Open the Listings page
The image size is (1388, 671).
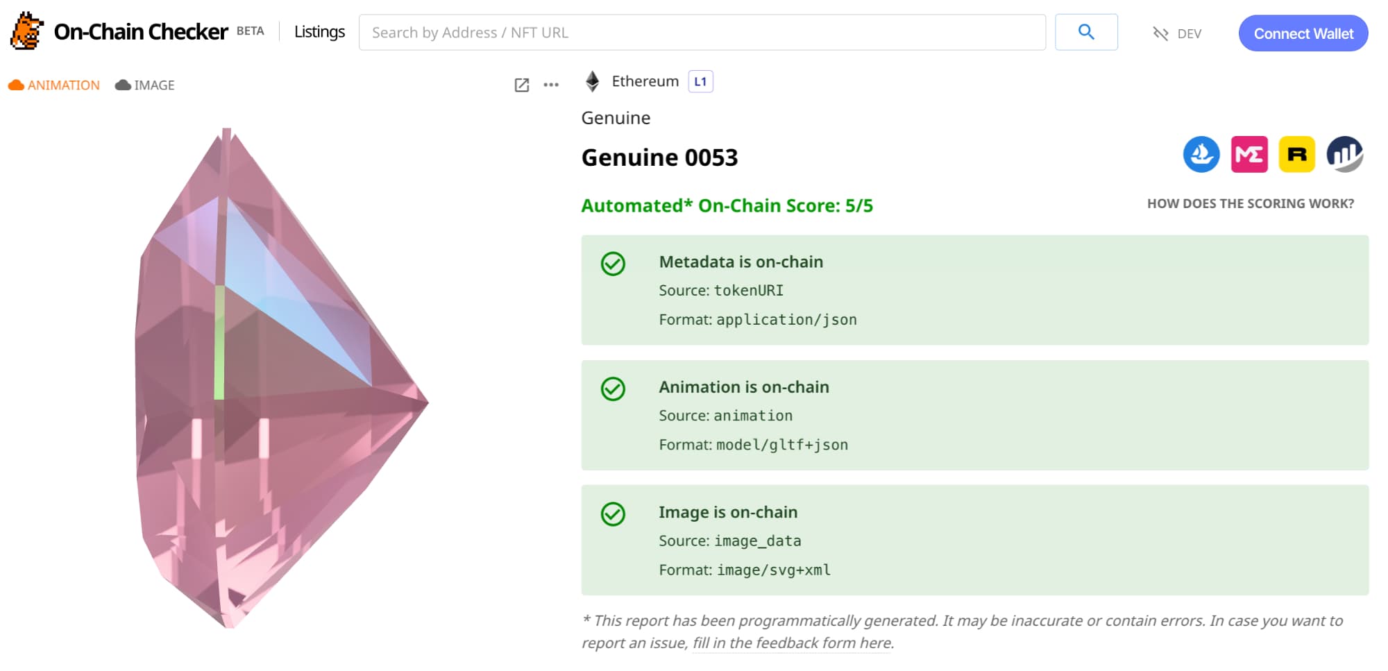[319, 32]
